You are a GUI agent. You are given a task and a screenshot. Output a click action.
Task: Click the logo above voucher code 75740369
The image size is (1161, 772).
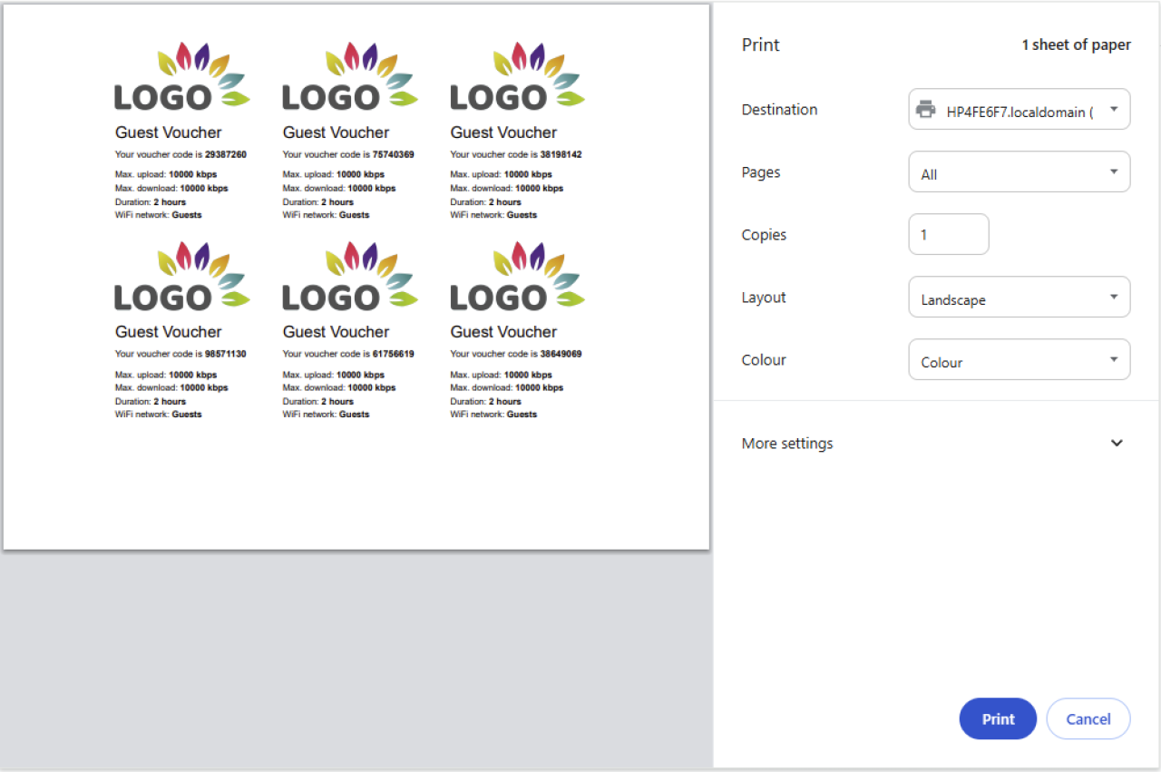(x=349, y=78)
